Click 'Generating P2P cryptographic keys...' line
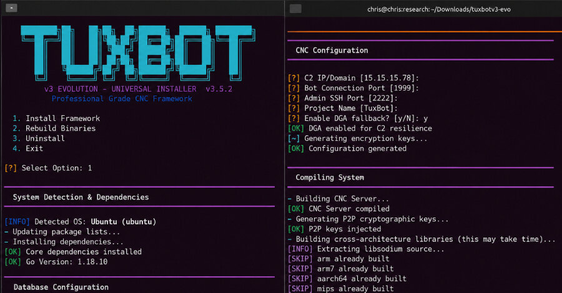Image resolution: width=562 pixels, height=293 pixels. [x=368, y=219]
